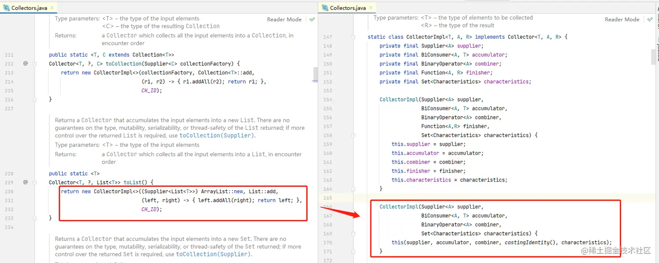The image size is (659, 263).
Task: Collapse the CollectorImpl class at line 147
Action: click(x=353, y=37)
